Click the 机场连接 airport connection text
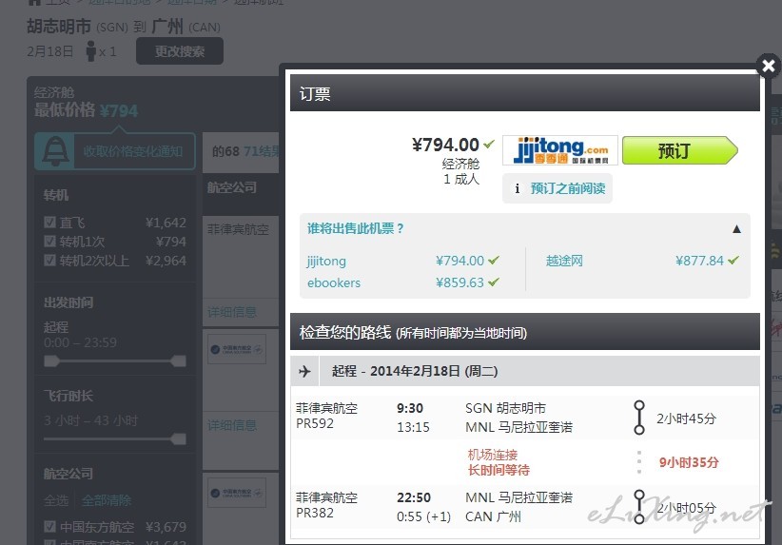 click(493, 455)
